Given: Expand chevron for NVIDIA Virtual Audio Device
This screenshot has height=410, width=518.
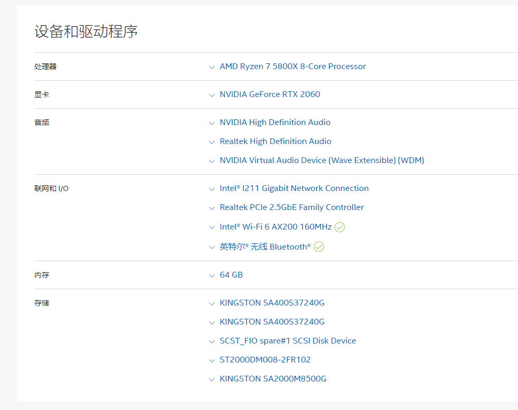Looking at the screenshot, I should (212, 161).
